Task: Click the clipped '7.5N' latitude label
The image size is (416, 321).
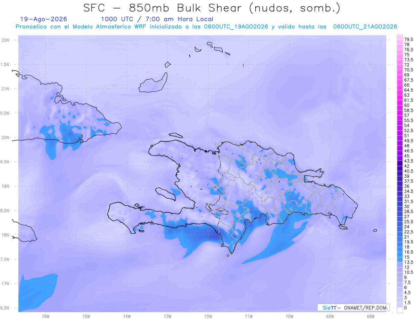Action: coord(5,259)
